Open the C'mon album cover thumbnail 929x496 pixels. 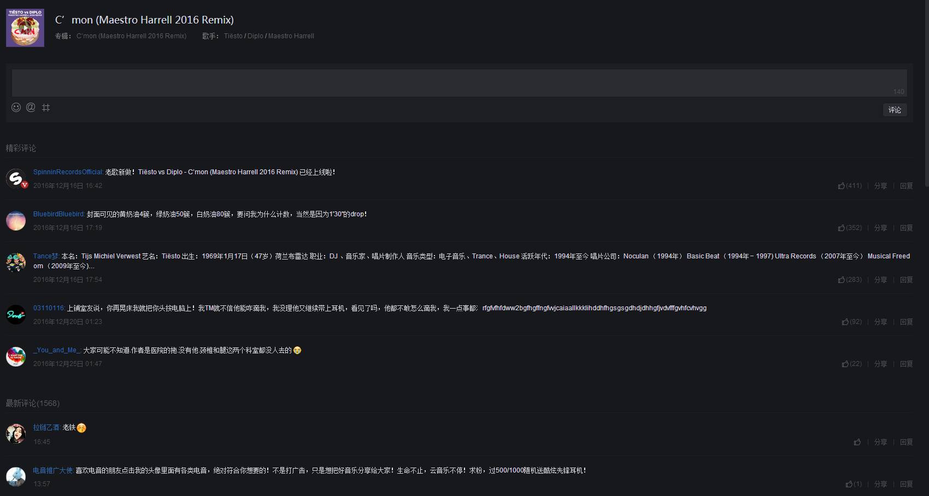25,28
